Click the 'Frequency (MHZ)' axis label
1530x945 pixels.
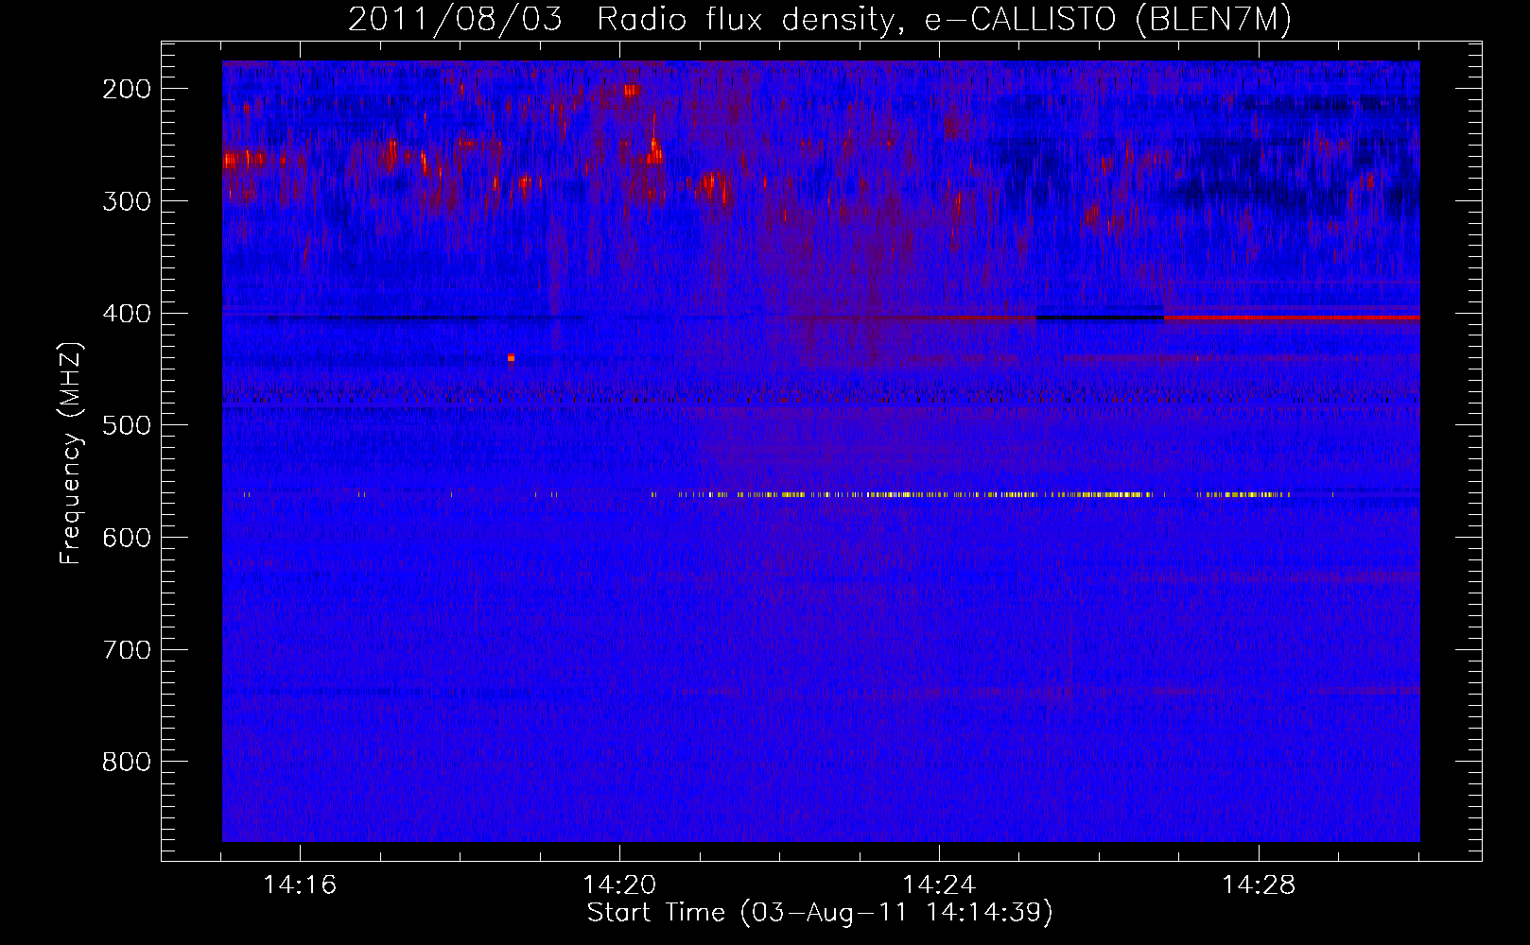[x=71, y=454]
